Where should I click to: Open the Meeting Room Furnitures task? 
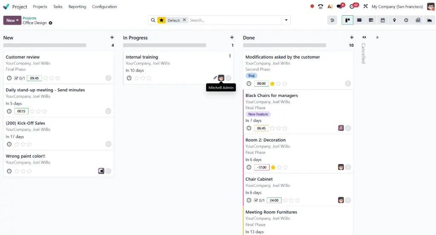(x=271, y=212)
